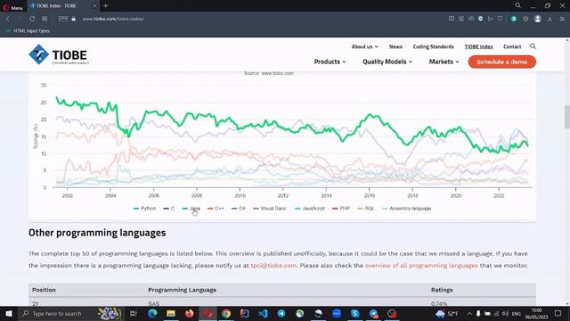This screenshot has height=321, width=570.
Task: Toggle Java series in chart legend
Action: tap(191, 209)
